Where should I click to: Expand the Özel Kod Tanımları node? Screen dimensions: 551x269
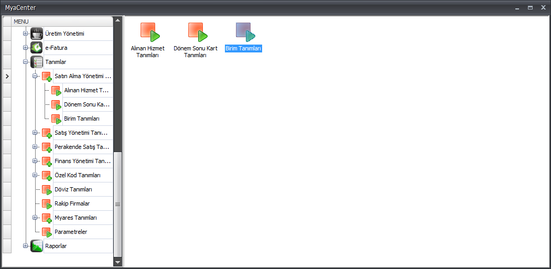[35, 175]
